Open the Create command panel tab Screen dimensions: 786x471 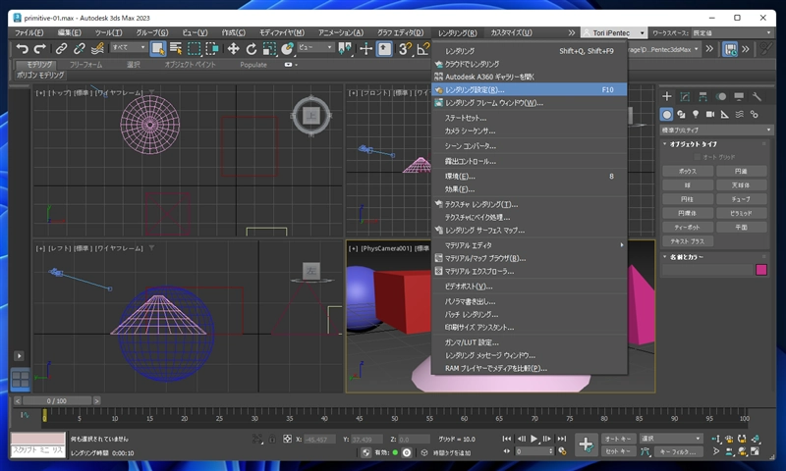pyautogui.click(x=667, y=96)
